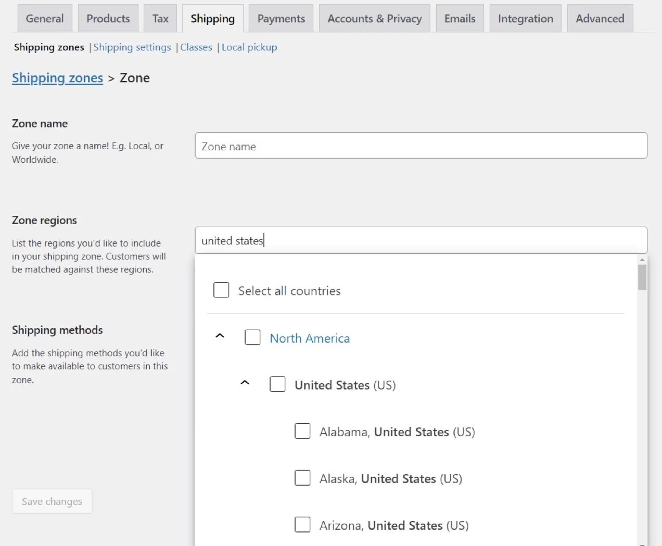The width and height of the screenshot is (662, 546).
Task: Collapse the United States states list
Action: pyautogui.click(x=245, y=383)
